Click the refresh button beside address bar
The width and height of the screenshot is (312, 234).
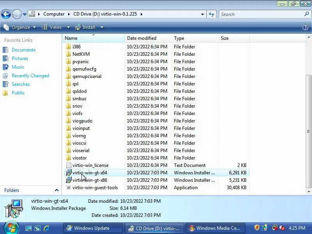[x=211, y=14]
